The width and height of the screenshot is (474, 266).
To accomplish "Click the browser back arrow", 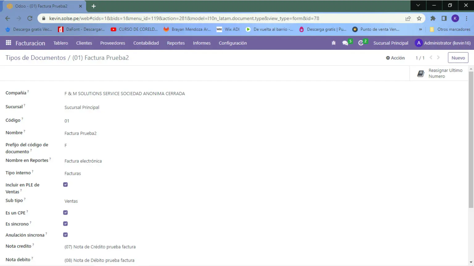I will (x=8, y=18).
